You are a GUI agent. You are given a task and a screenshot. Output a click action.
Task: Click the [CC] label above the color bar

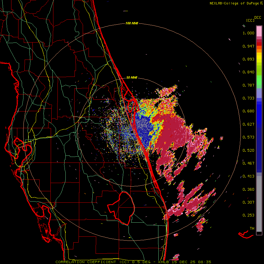tap(250, 20)
